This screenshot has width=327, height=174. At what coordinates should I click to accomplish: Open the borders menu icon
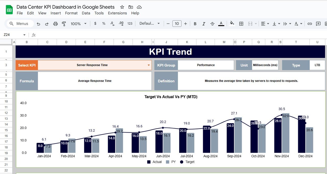(x=241, y=23)
